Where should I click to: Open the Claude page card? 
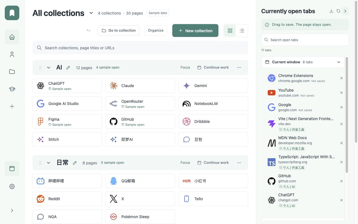pos(140,86)
